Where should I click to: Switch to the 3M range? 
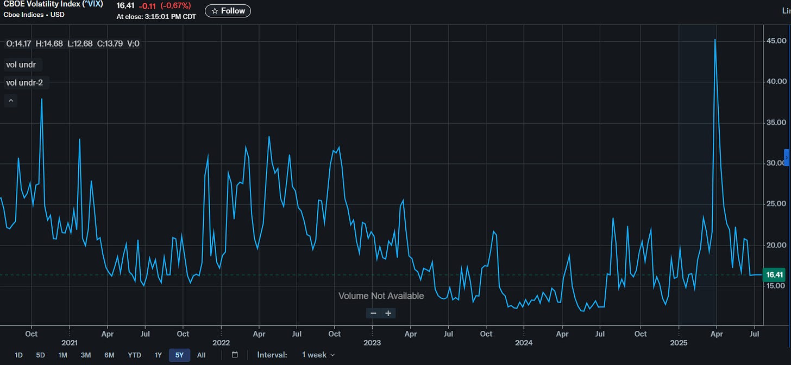pos(86,355)
